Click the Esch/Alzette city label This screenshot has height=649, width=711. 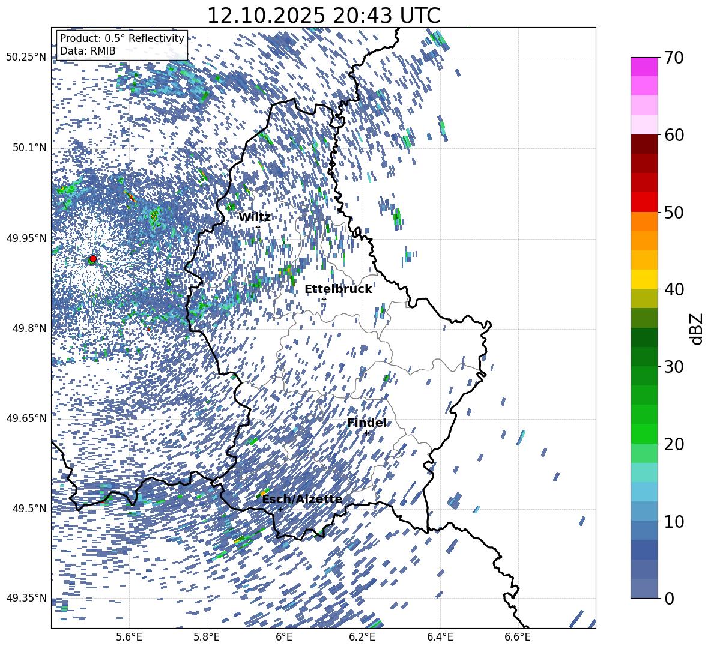point(302,499)
